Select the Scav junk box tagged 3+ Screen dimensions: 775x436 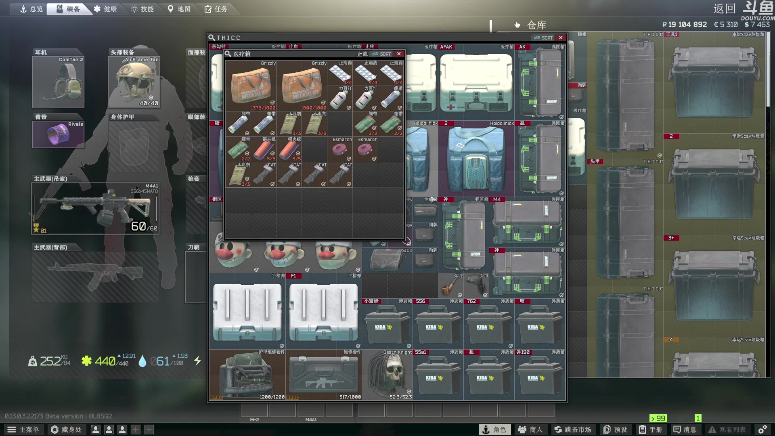click(714, 286)
